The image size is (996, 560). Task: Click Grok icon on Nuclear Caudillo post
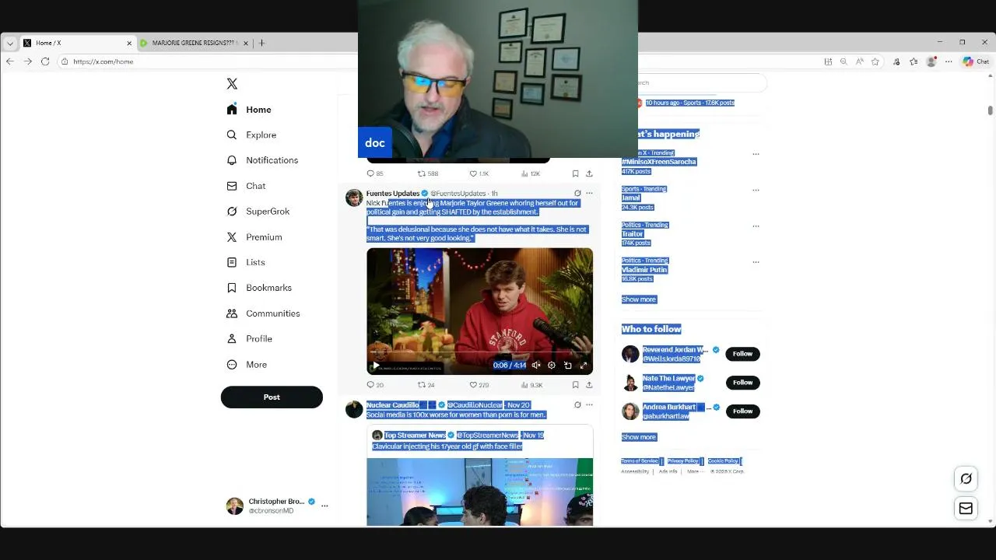[577, 405]
